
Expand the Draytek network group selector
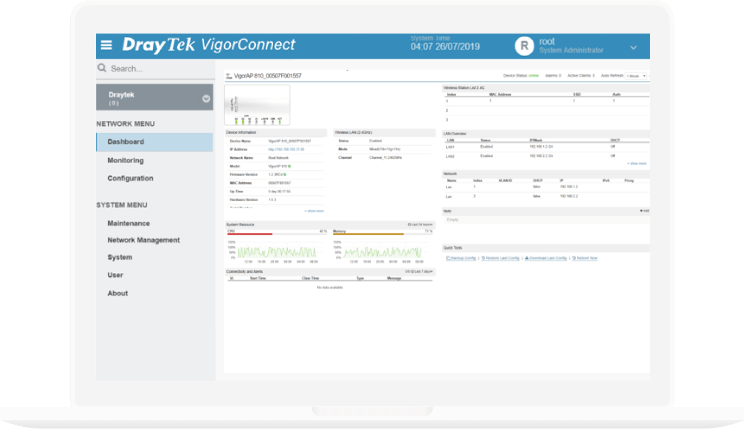pyautogui.click(x=154, y=98)
